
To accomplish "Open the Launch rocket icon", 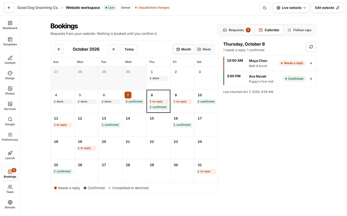I will [x=10, y=155].
